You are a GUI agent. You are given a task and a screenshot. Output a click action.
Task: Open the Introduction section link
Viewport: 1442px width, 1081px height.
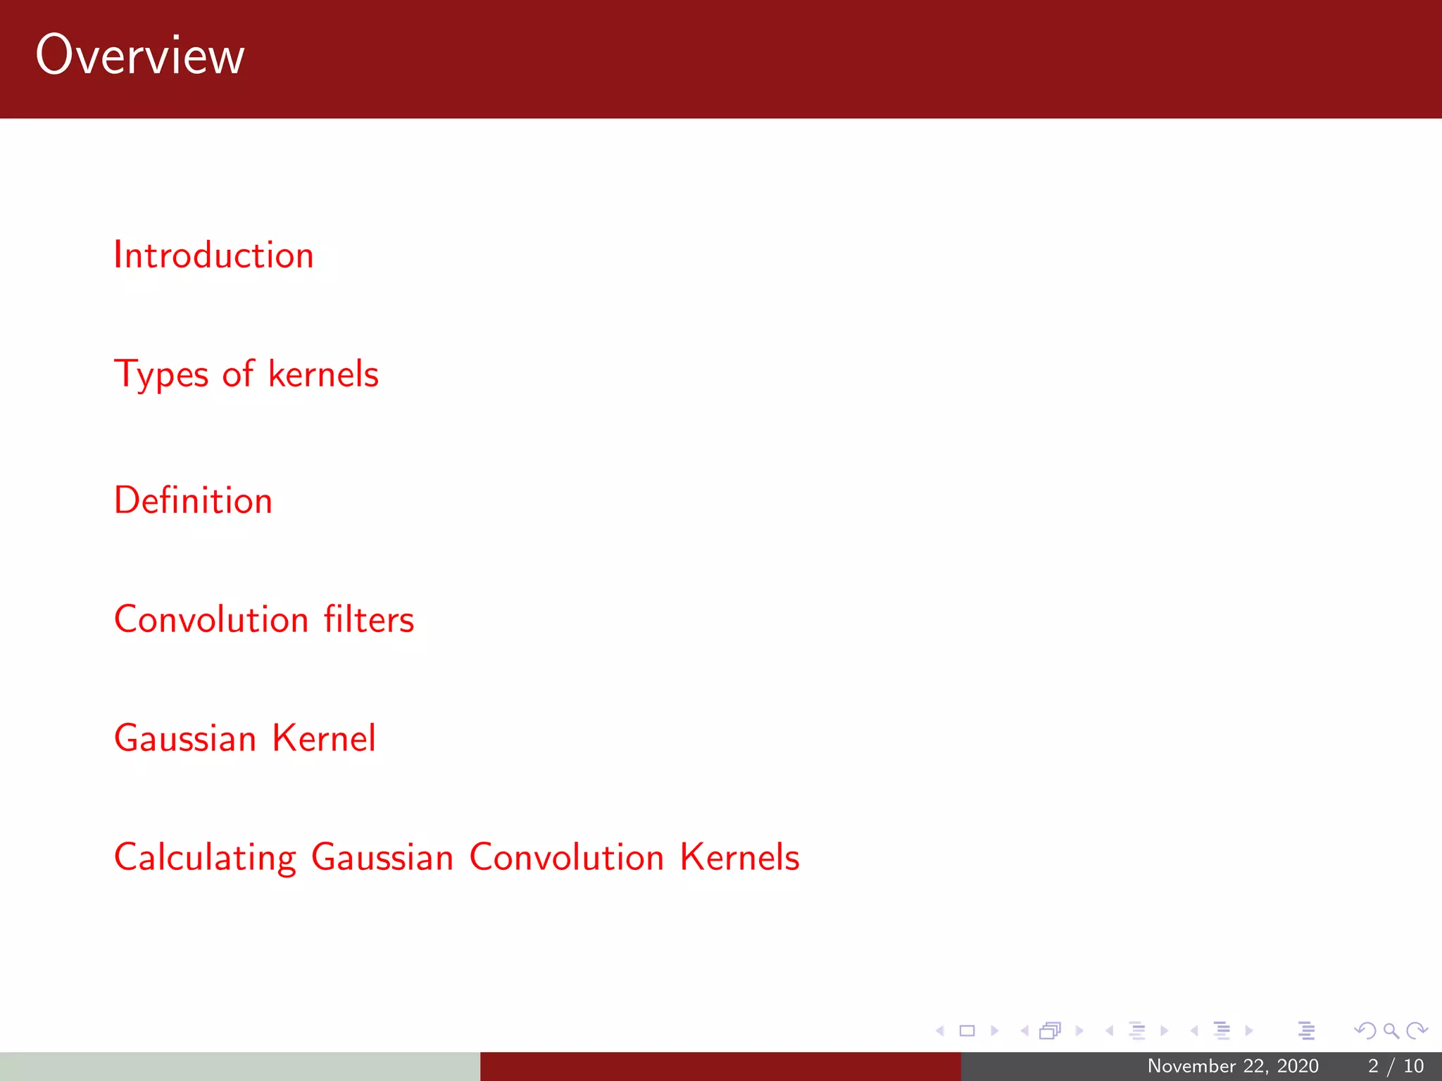tap(214, 255)
